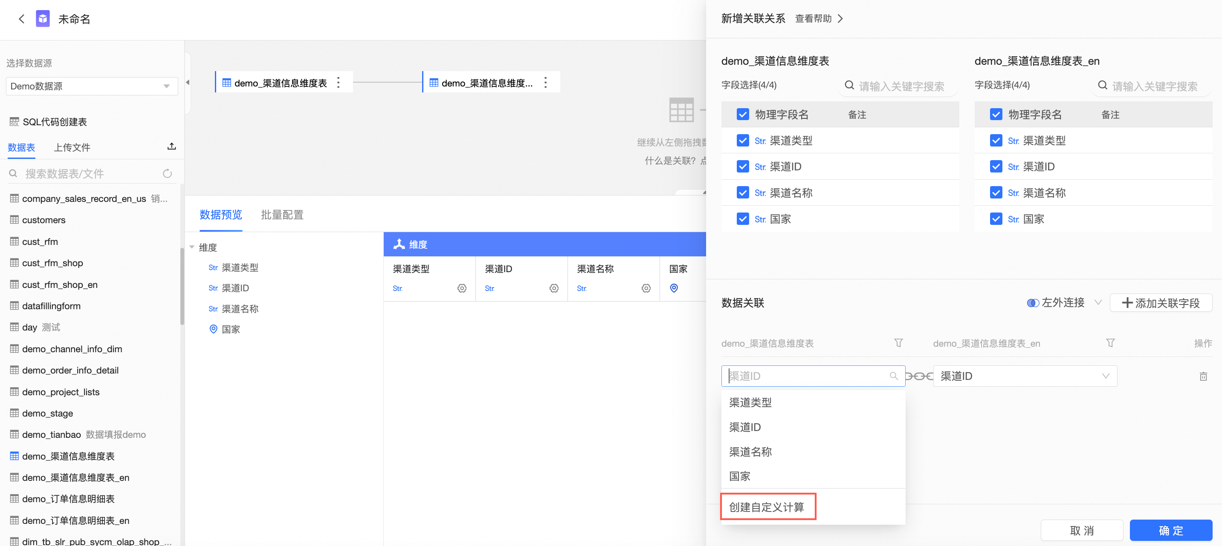Select 渠道类型 from dropdown list

point(813,403)
